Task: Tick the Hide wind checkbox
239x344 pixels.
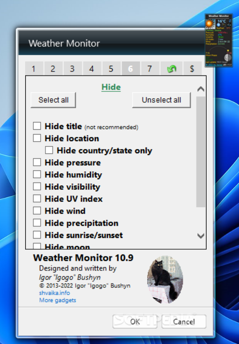Action: (x=37, y=210)
